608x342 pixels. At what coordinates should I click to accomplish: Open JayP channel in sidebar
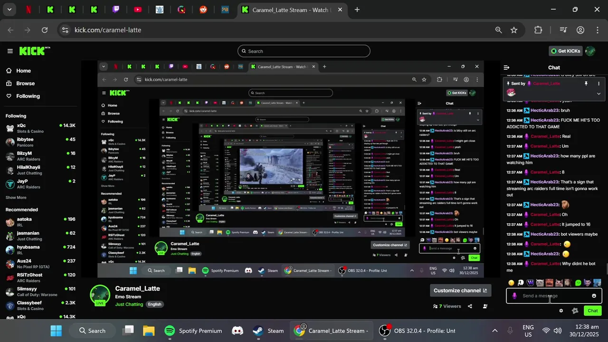click(40, 184)
